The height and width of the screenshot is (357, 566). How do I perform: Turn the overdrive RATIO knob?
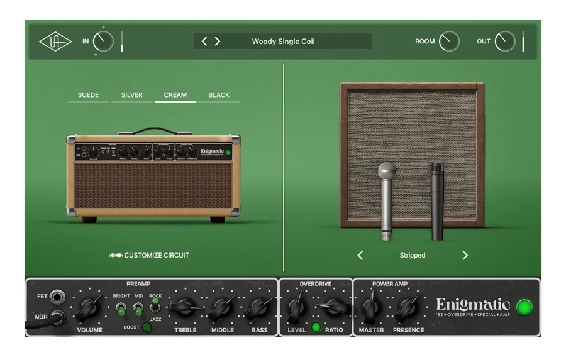pos(334,307)
